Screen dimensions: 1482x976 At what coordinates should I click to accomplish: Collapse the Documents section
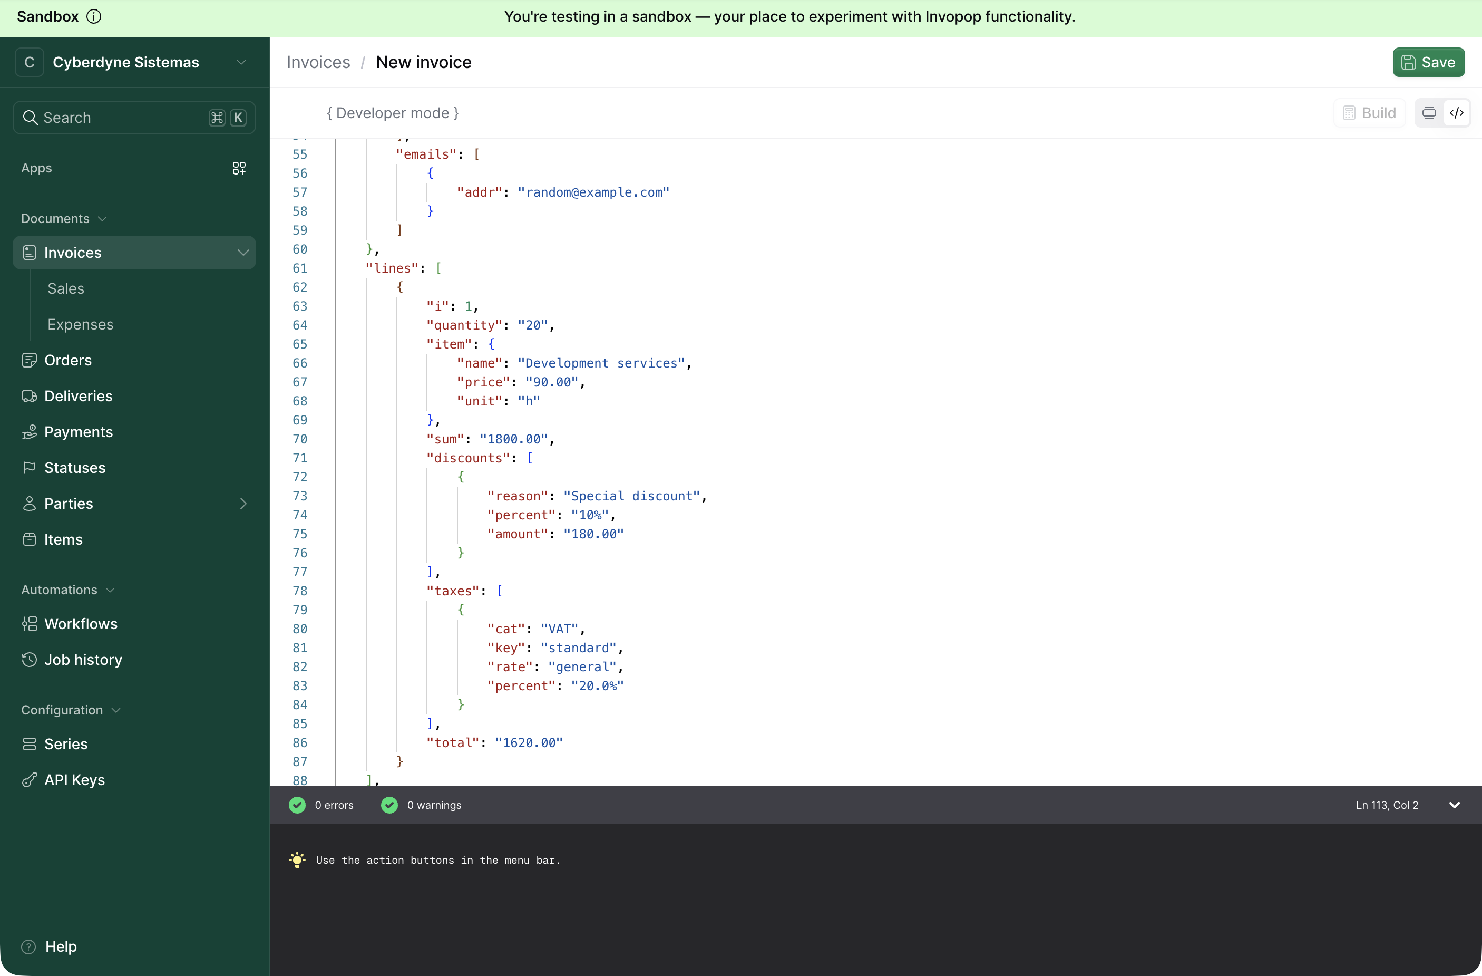(x=64, y=219)
